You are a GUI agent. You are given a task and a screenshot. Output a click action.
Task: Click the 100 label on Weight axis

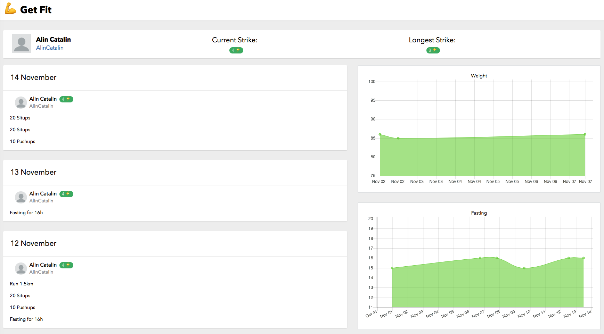pos(372,82)
